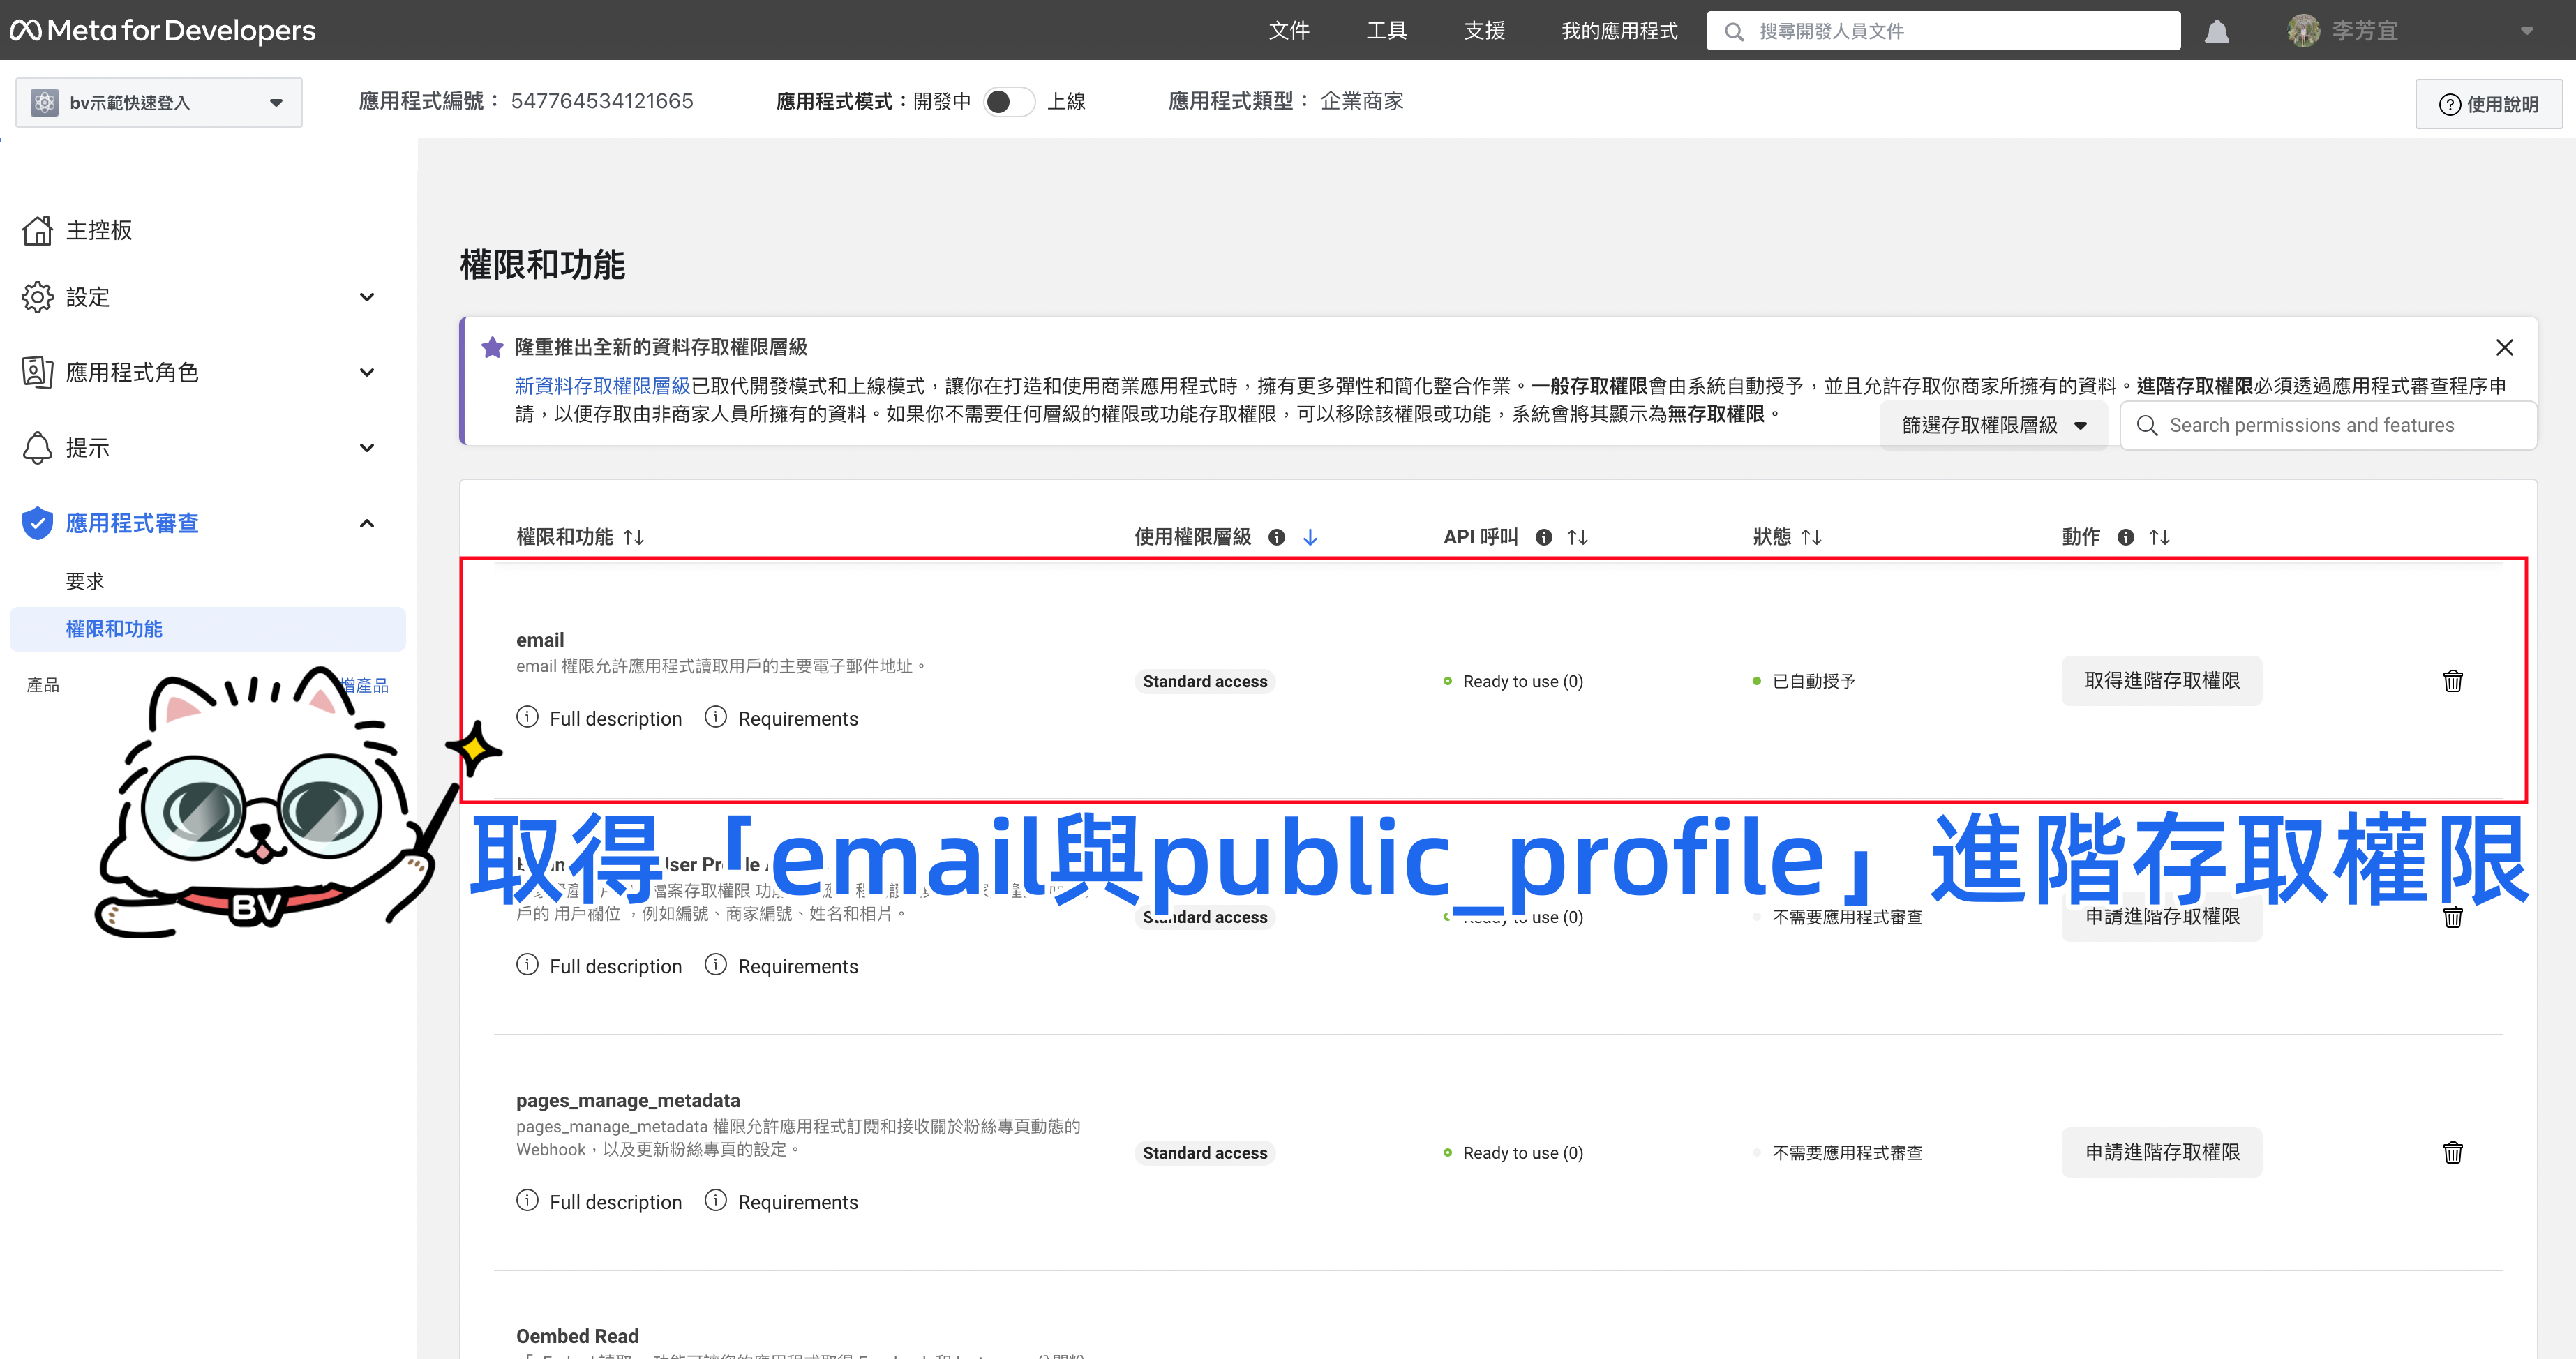
Task: Open Requirements for pages_manage_metadata
Action: point(781,1201)
